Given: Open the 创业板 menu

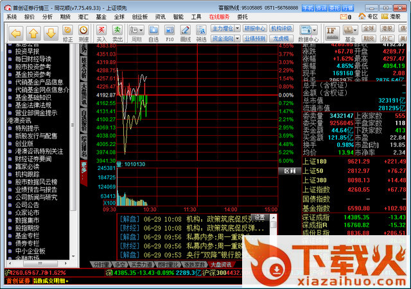Looking at the screenshot, I should [x=140, y=17].
